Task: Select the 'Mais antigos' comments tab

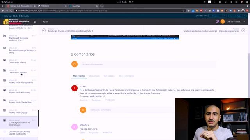Action: point(94,76)
